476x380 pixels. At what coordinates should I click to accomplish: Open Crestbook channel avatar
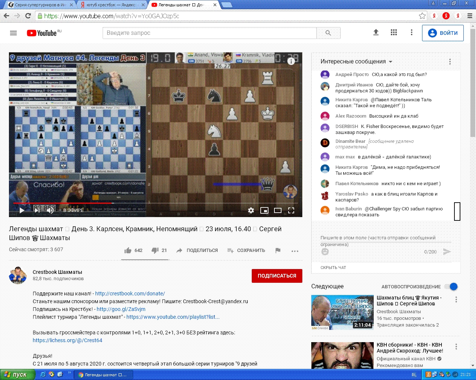pos(18,275)
